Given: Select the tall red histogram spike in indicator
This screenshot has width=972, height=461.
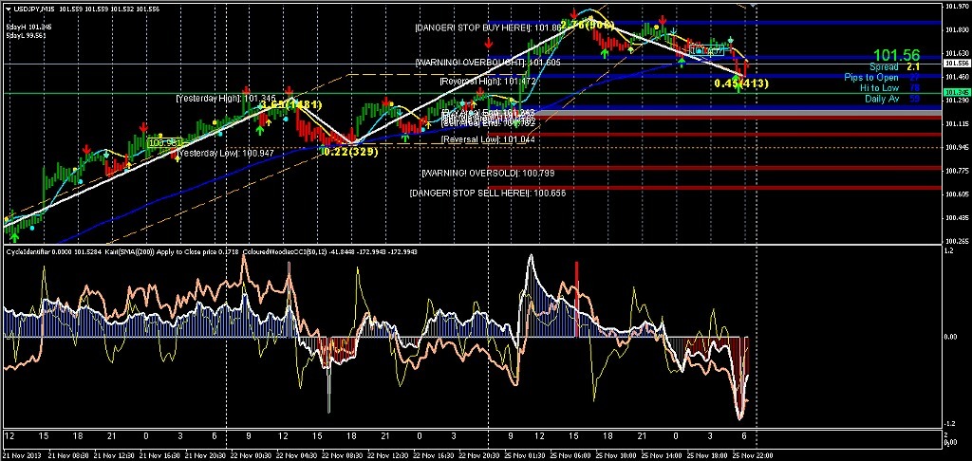Looking at the screenshot, I should 576,300.
